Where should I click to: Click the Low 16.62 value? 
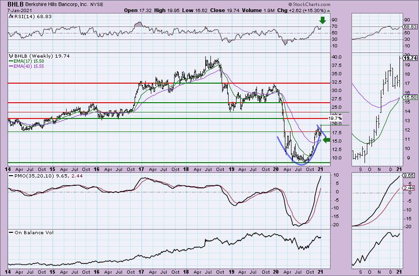click(195, 10)
